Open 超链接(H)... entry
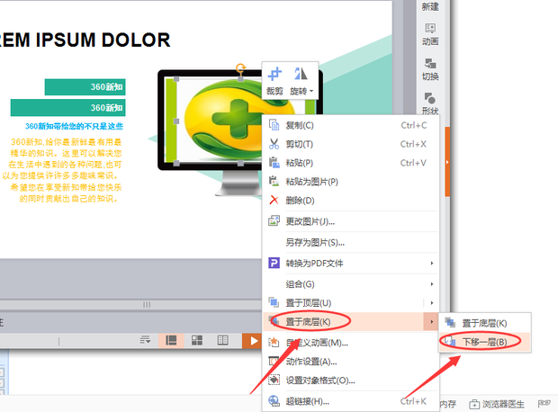The image size is (558, 412). point(350,401)
